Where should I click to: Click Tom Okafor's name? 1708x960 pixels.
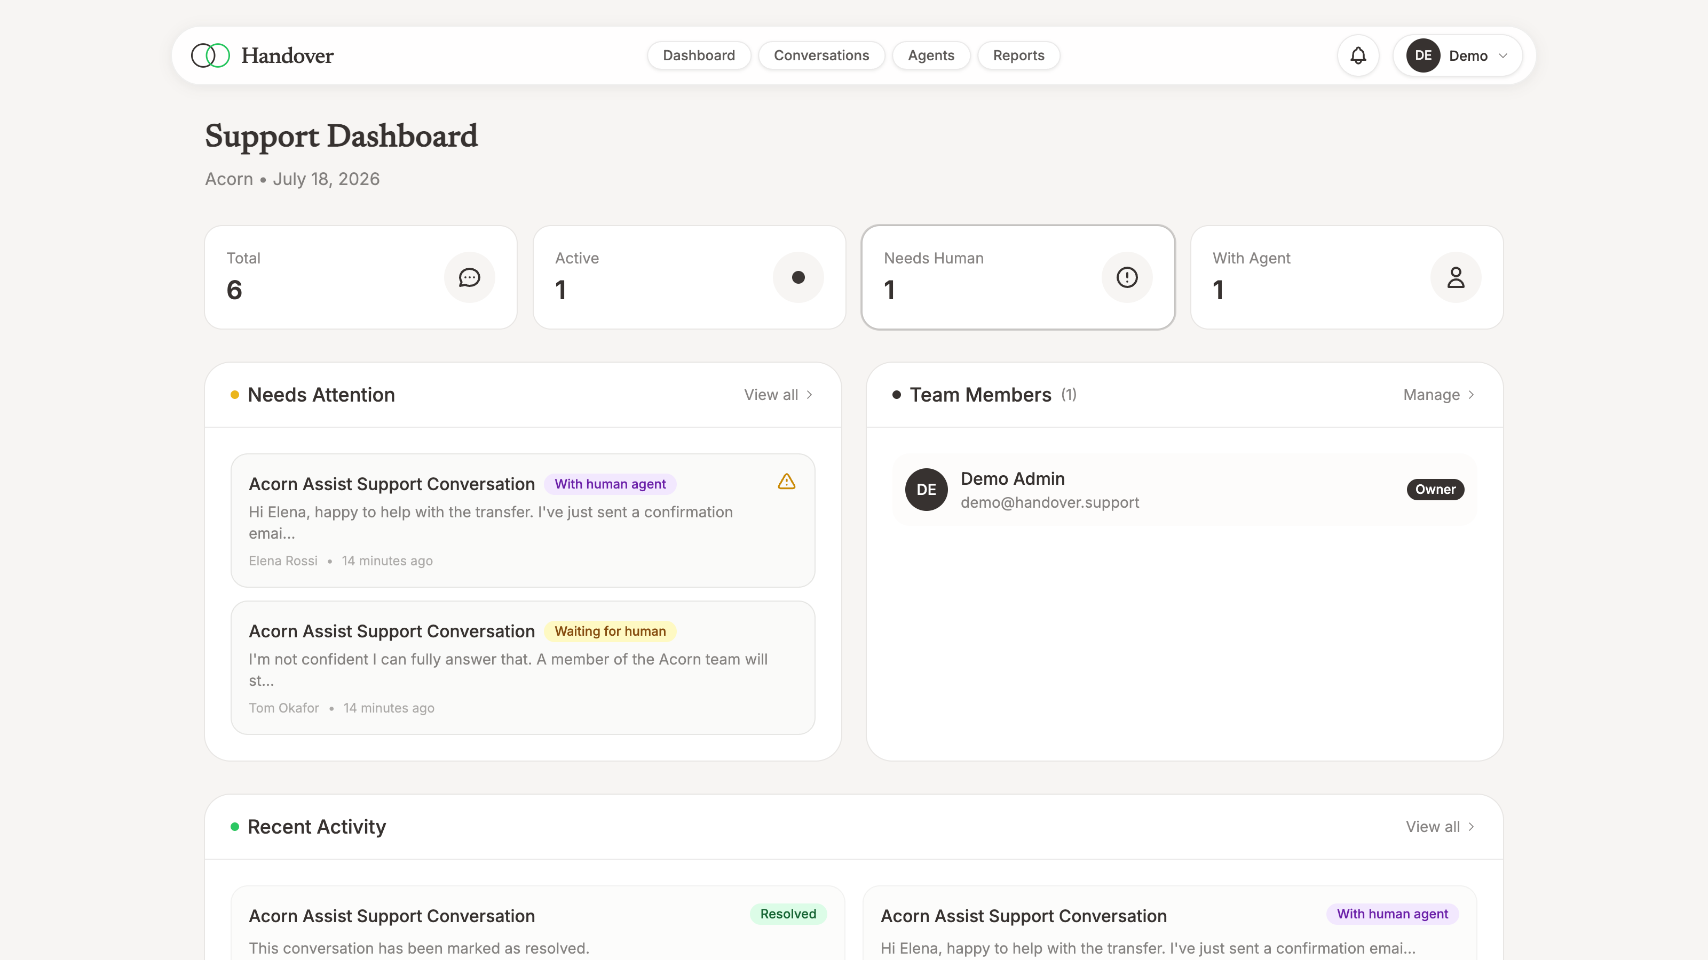tap(284, 708)
